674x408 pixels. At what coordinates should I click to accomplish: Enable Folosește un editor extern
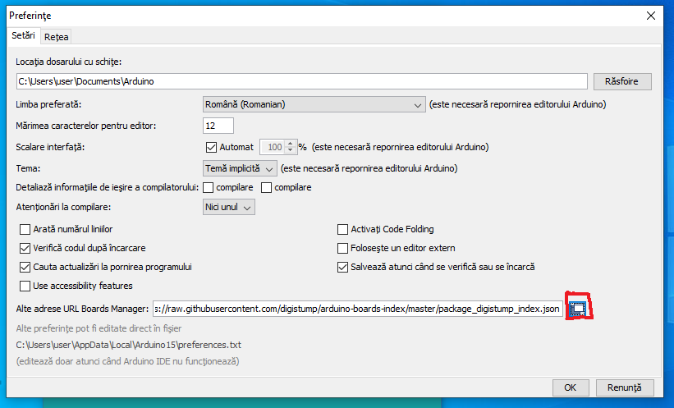point(343,248)
